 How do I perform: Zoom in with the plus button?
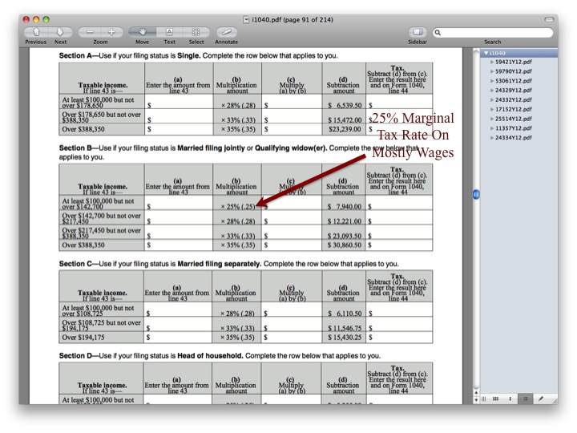pyautogui.click(x=111, y=32)
